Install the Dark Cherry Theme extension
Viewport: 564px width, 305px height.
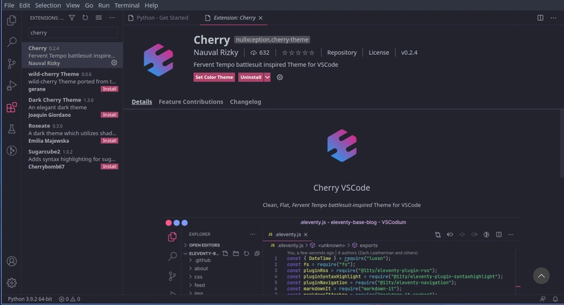(x=109, y=115)
